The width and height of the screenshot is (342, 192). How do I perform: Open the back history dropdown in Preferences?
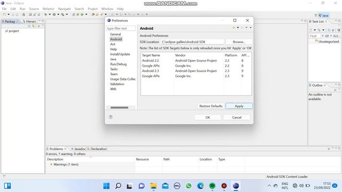click(238, 28)
